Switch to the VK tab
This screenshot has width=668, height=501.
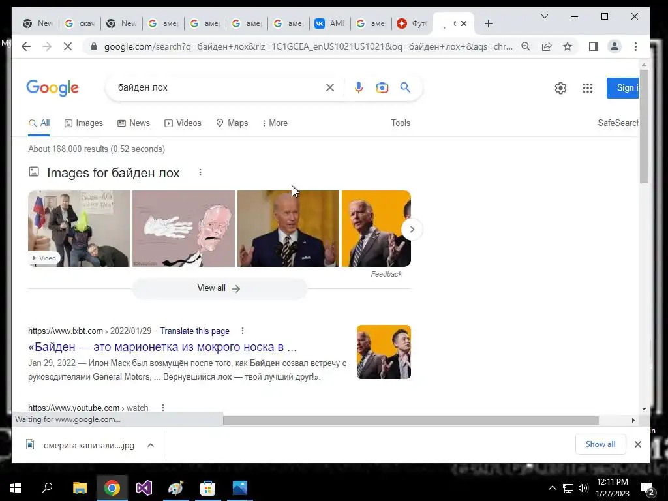tap(329, 23)
